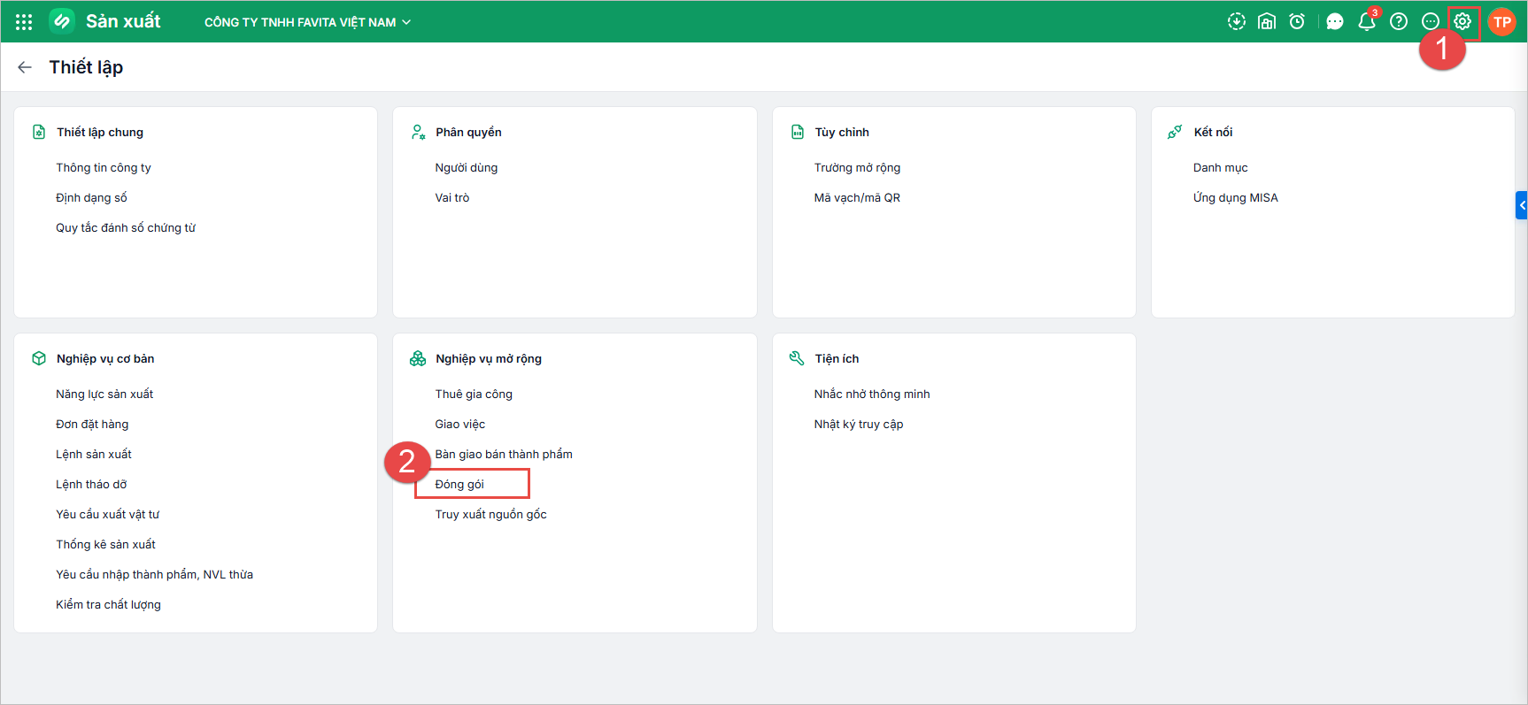Select Mã vạch/mã QR option
The height and width of the screenshot is (705, 1528).
tap(857, 197)
